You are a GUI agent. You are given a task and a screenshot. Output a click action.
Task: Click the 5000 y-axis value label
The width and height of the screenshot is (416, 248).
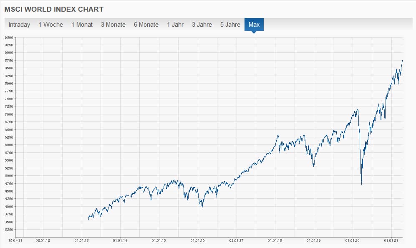pos(9,176)
